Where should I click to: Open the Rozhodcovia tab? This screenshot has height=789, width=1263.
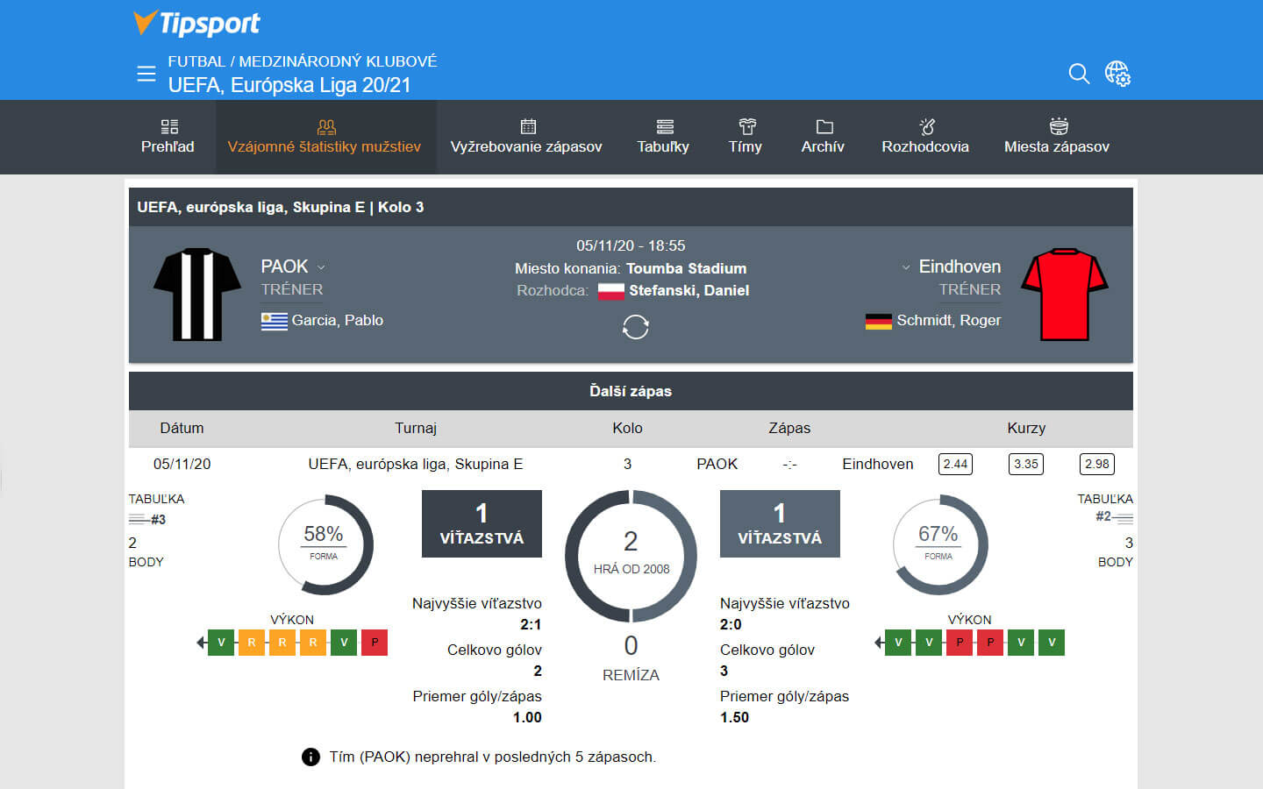[925, 137]
